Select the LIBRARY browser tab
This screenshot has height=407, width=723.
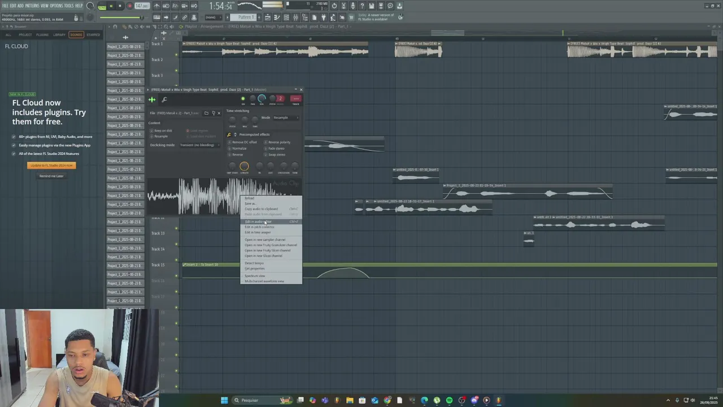point(59,34)
